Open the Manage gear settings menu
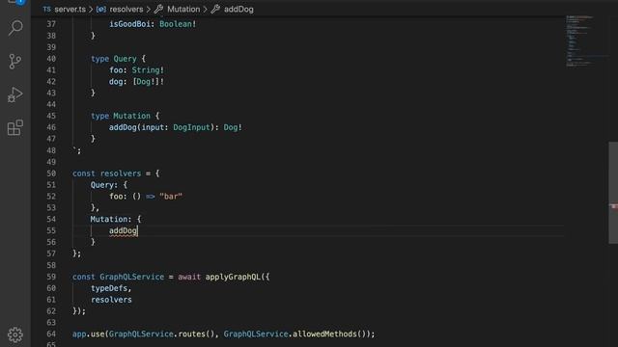618x347 pixels. [x=15, y=334]
